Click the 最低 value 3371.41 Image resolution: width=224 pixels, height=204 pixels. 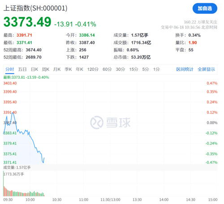[24, 42]
